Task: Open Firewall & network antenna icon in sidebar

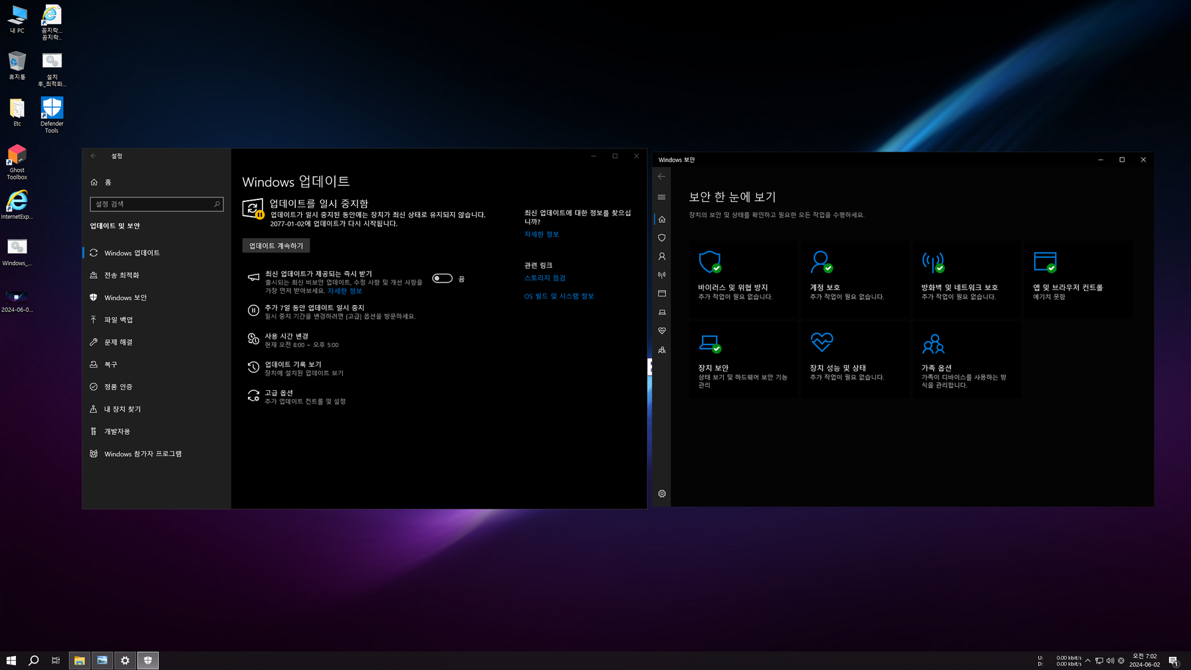Action: coord(662,275)
